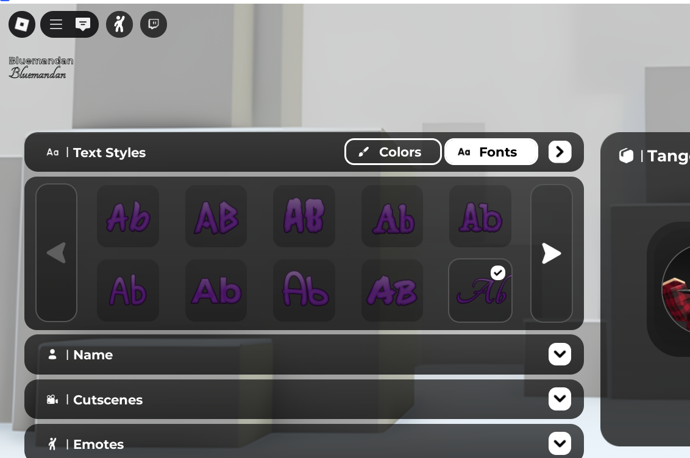Image resolution: width=690 pixels, height=458 pixels.
Task: Click the emote dancing figure icon at top
Action: coord(119,24)
